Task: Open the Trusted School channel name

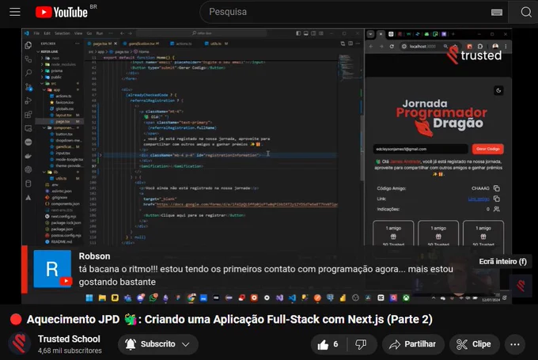Action: (x=69, y=339)
